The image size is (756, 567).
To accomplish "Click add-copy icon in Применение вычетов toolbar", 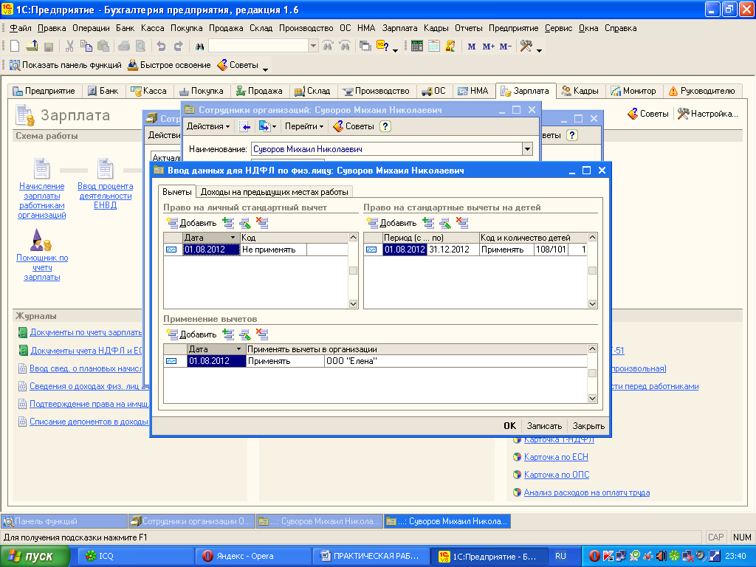I will [x=228, y=334].
